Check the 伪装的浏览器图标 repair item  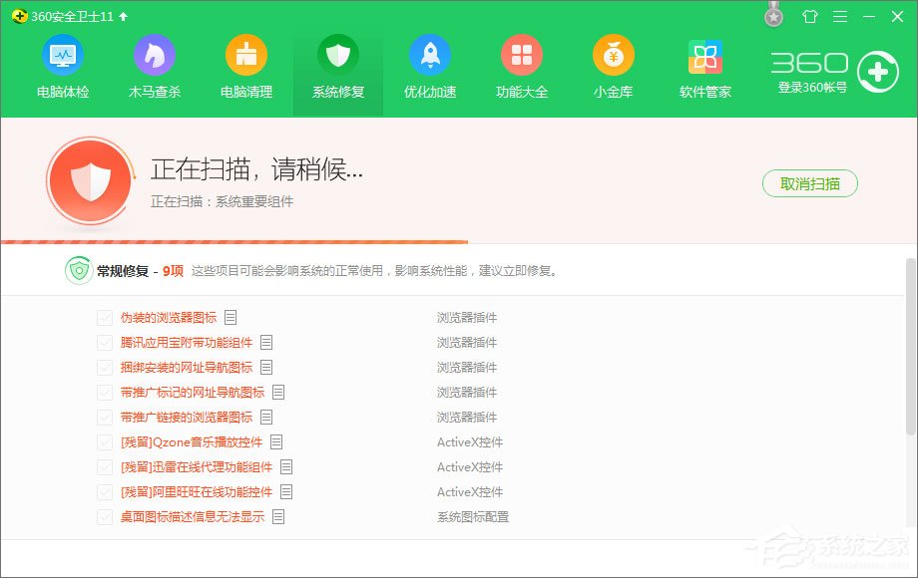pyautogui.click(x=105, y=317)
